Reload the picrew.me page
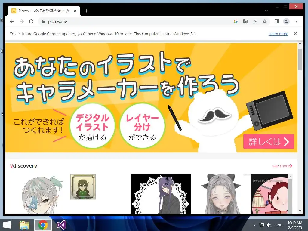 tap(31, 21)
